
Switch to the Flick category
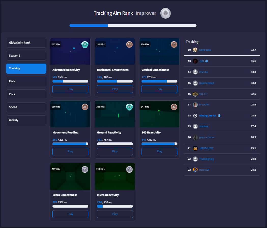(x=26, y=81)
